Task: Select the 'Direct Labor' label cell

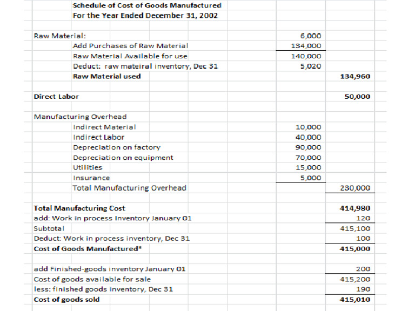Action: click(x=56, y=97)
